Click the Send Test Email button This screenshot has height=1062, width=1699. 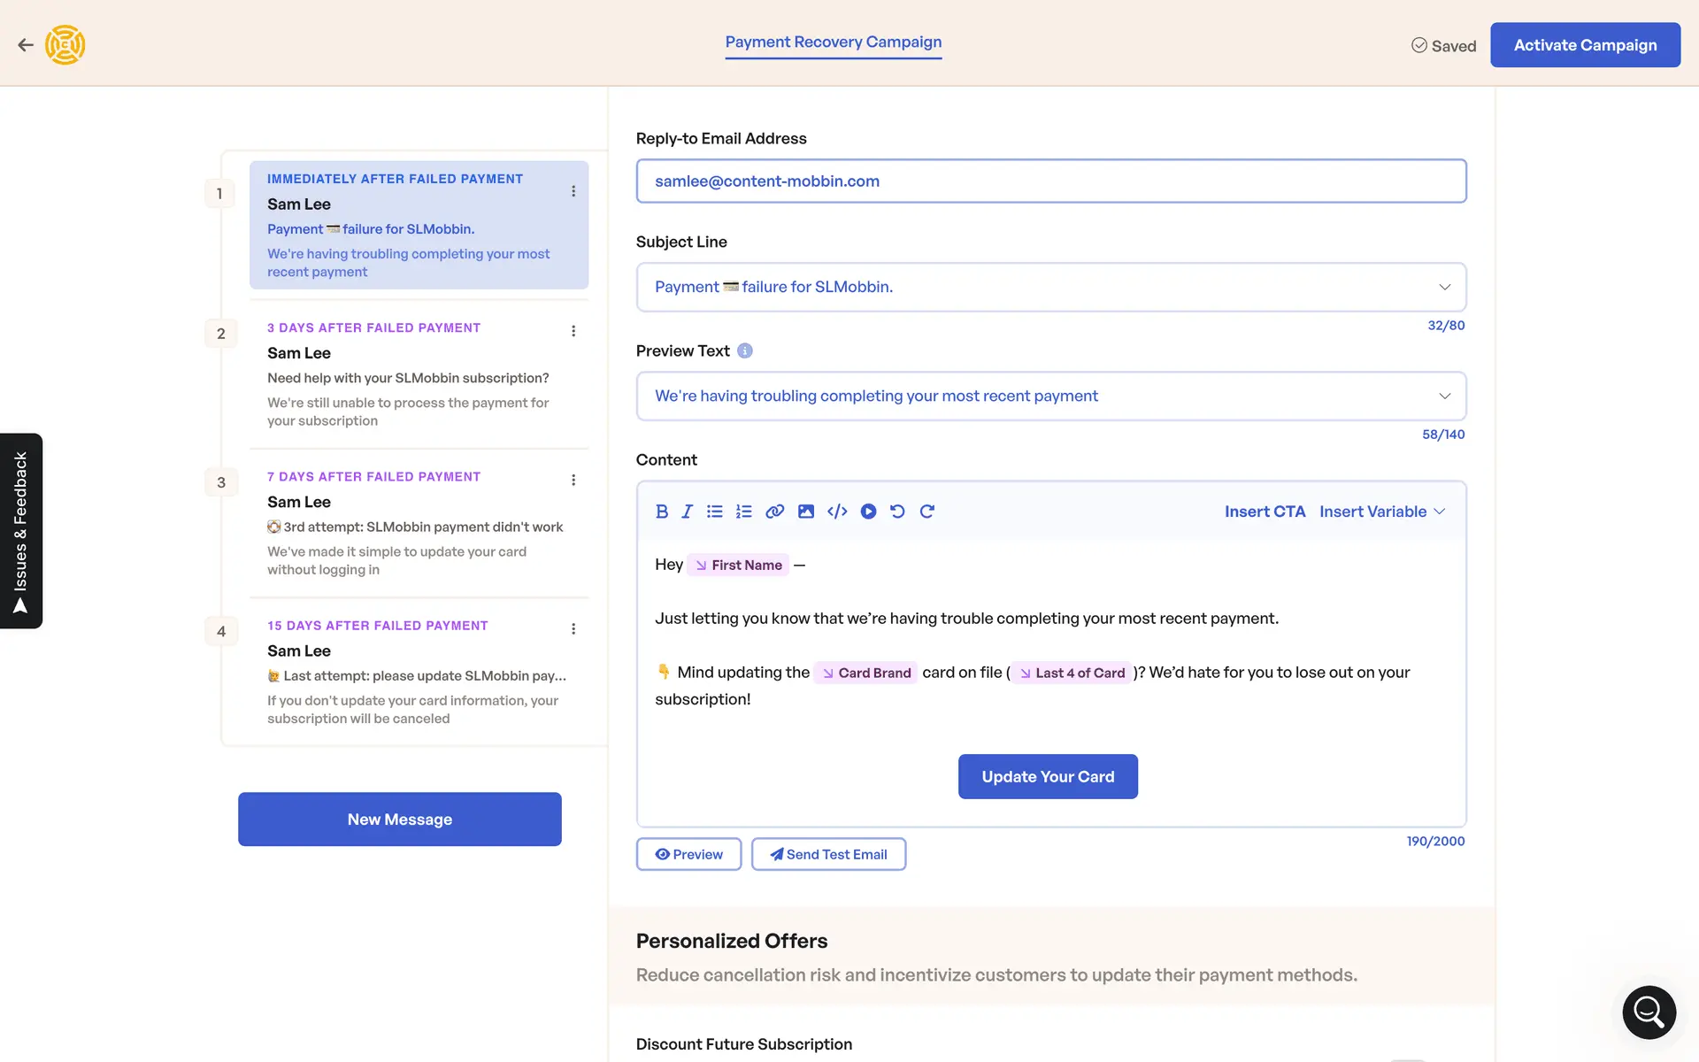click(x=828, y=854)
